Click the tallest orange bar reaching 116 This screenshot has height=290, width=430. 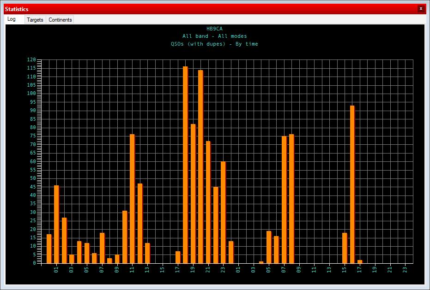pyautogui.click(x=185, y=165)
